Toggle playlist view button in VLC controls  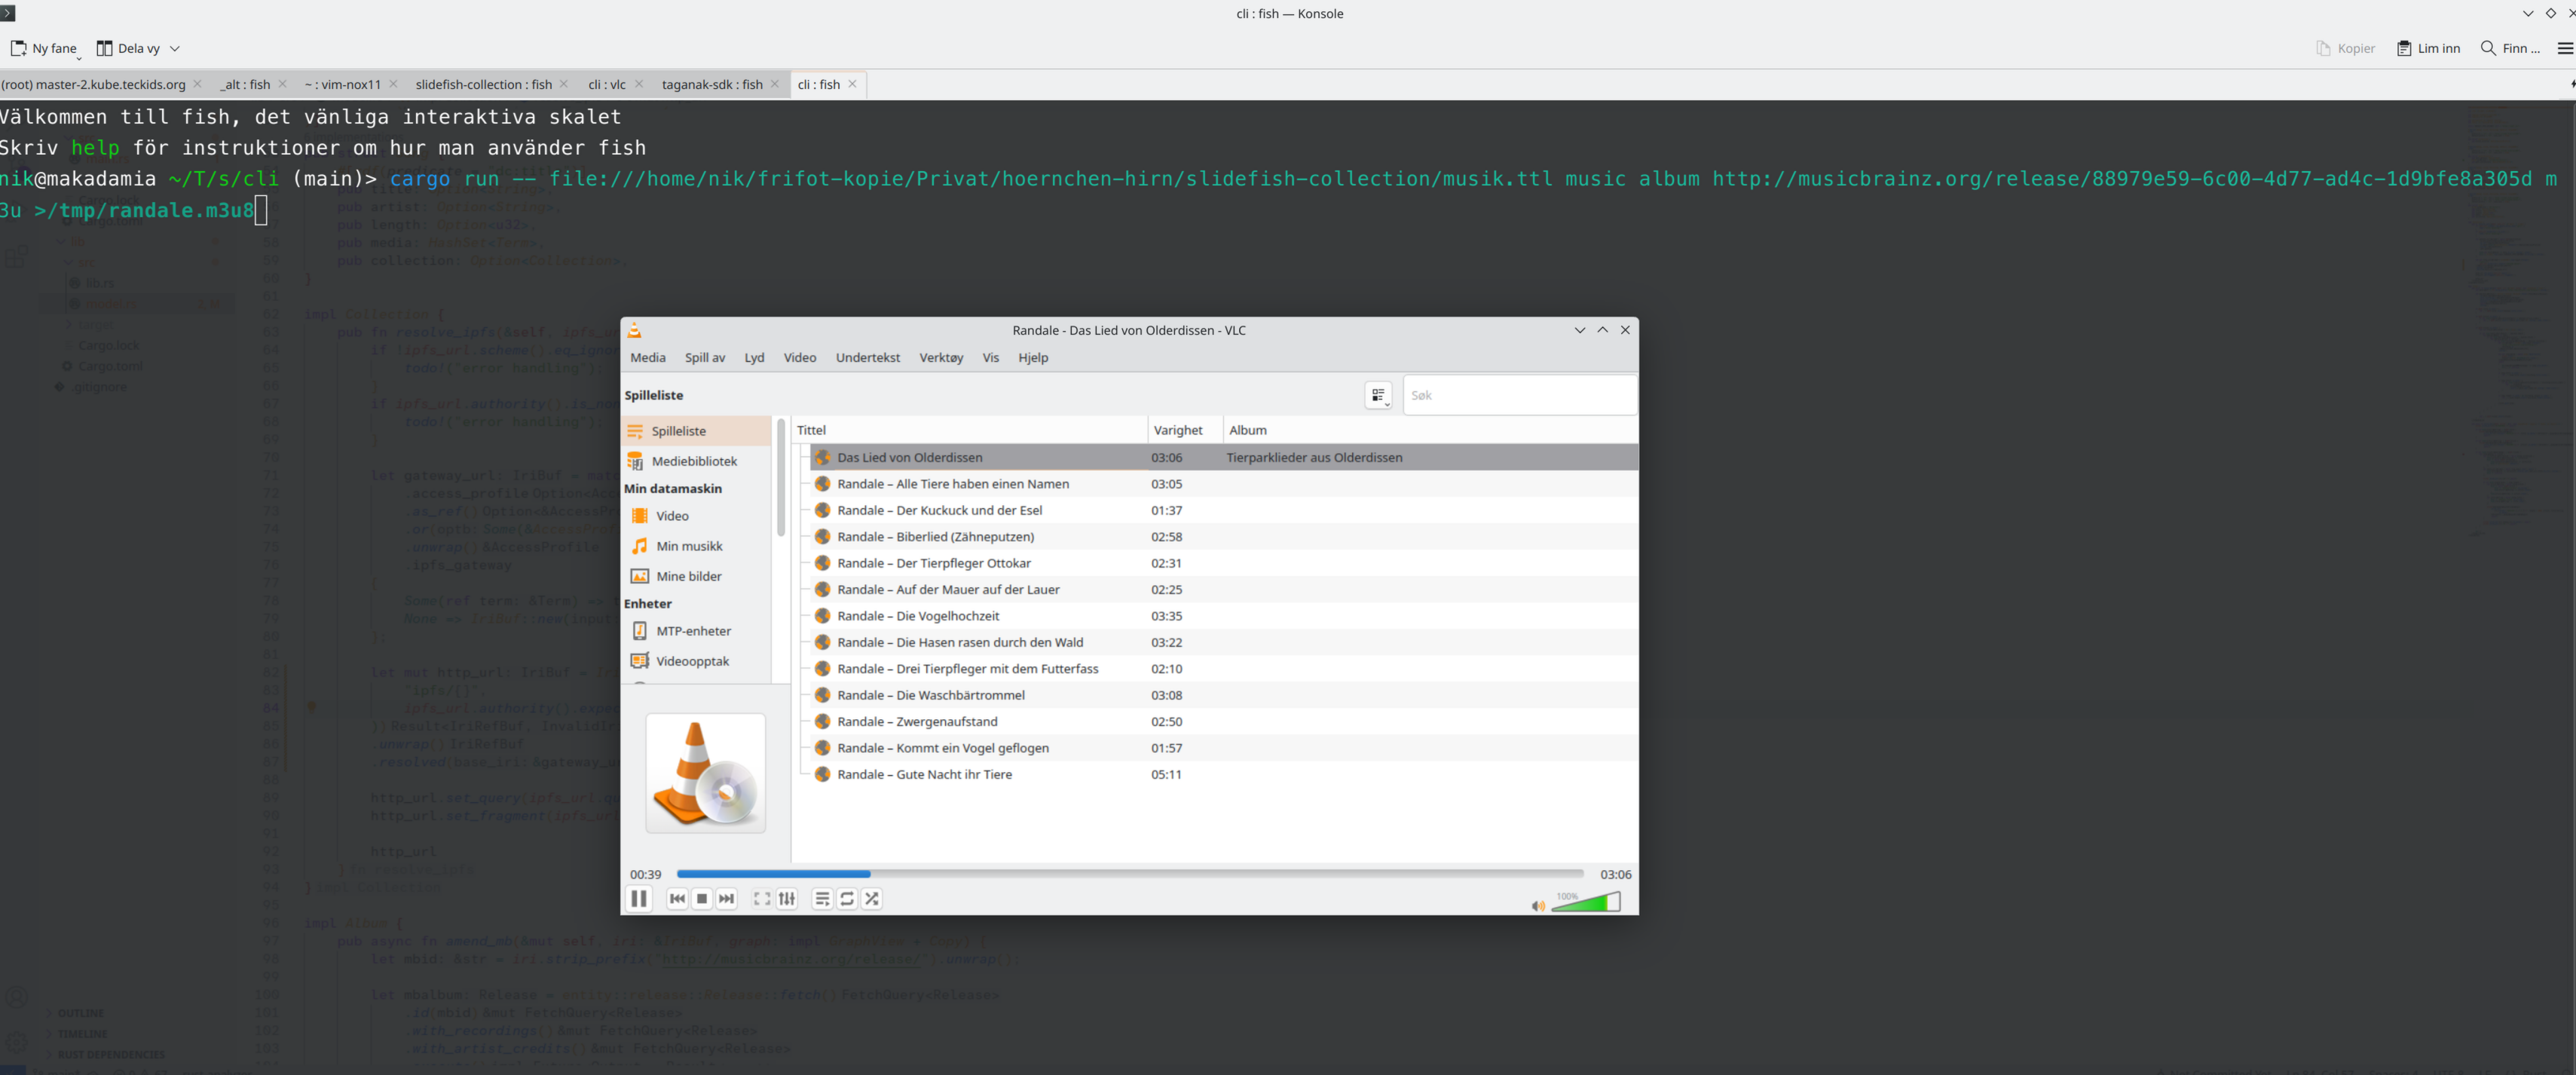pos(822,899)
